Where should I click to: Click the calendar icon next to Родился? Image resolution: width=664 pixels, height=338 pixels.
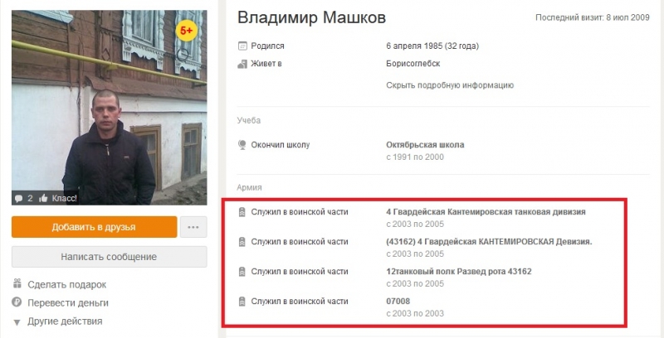tap(242, 46)
